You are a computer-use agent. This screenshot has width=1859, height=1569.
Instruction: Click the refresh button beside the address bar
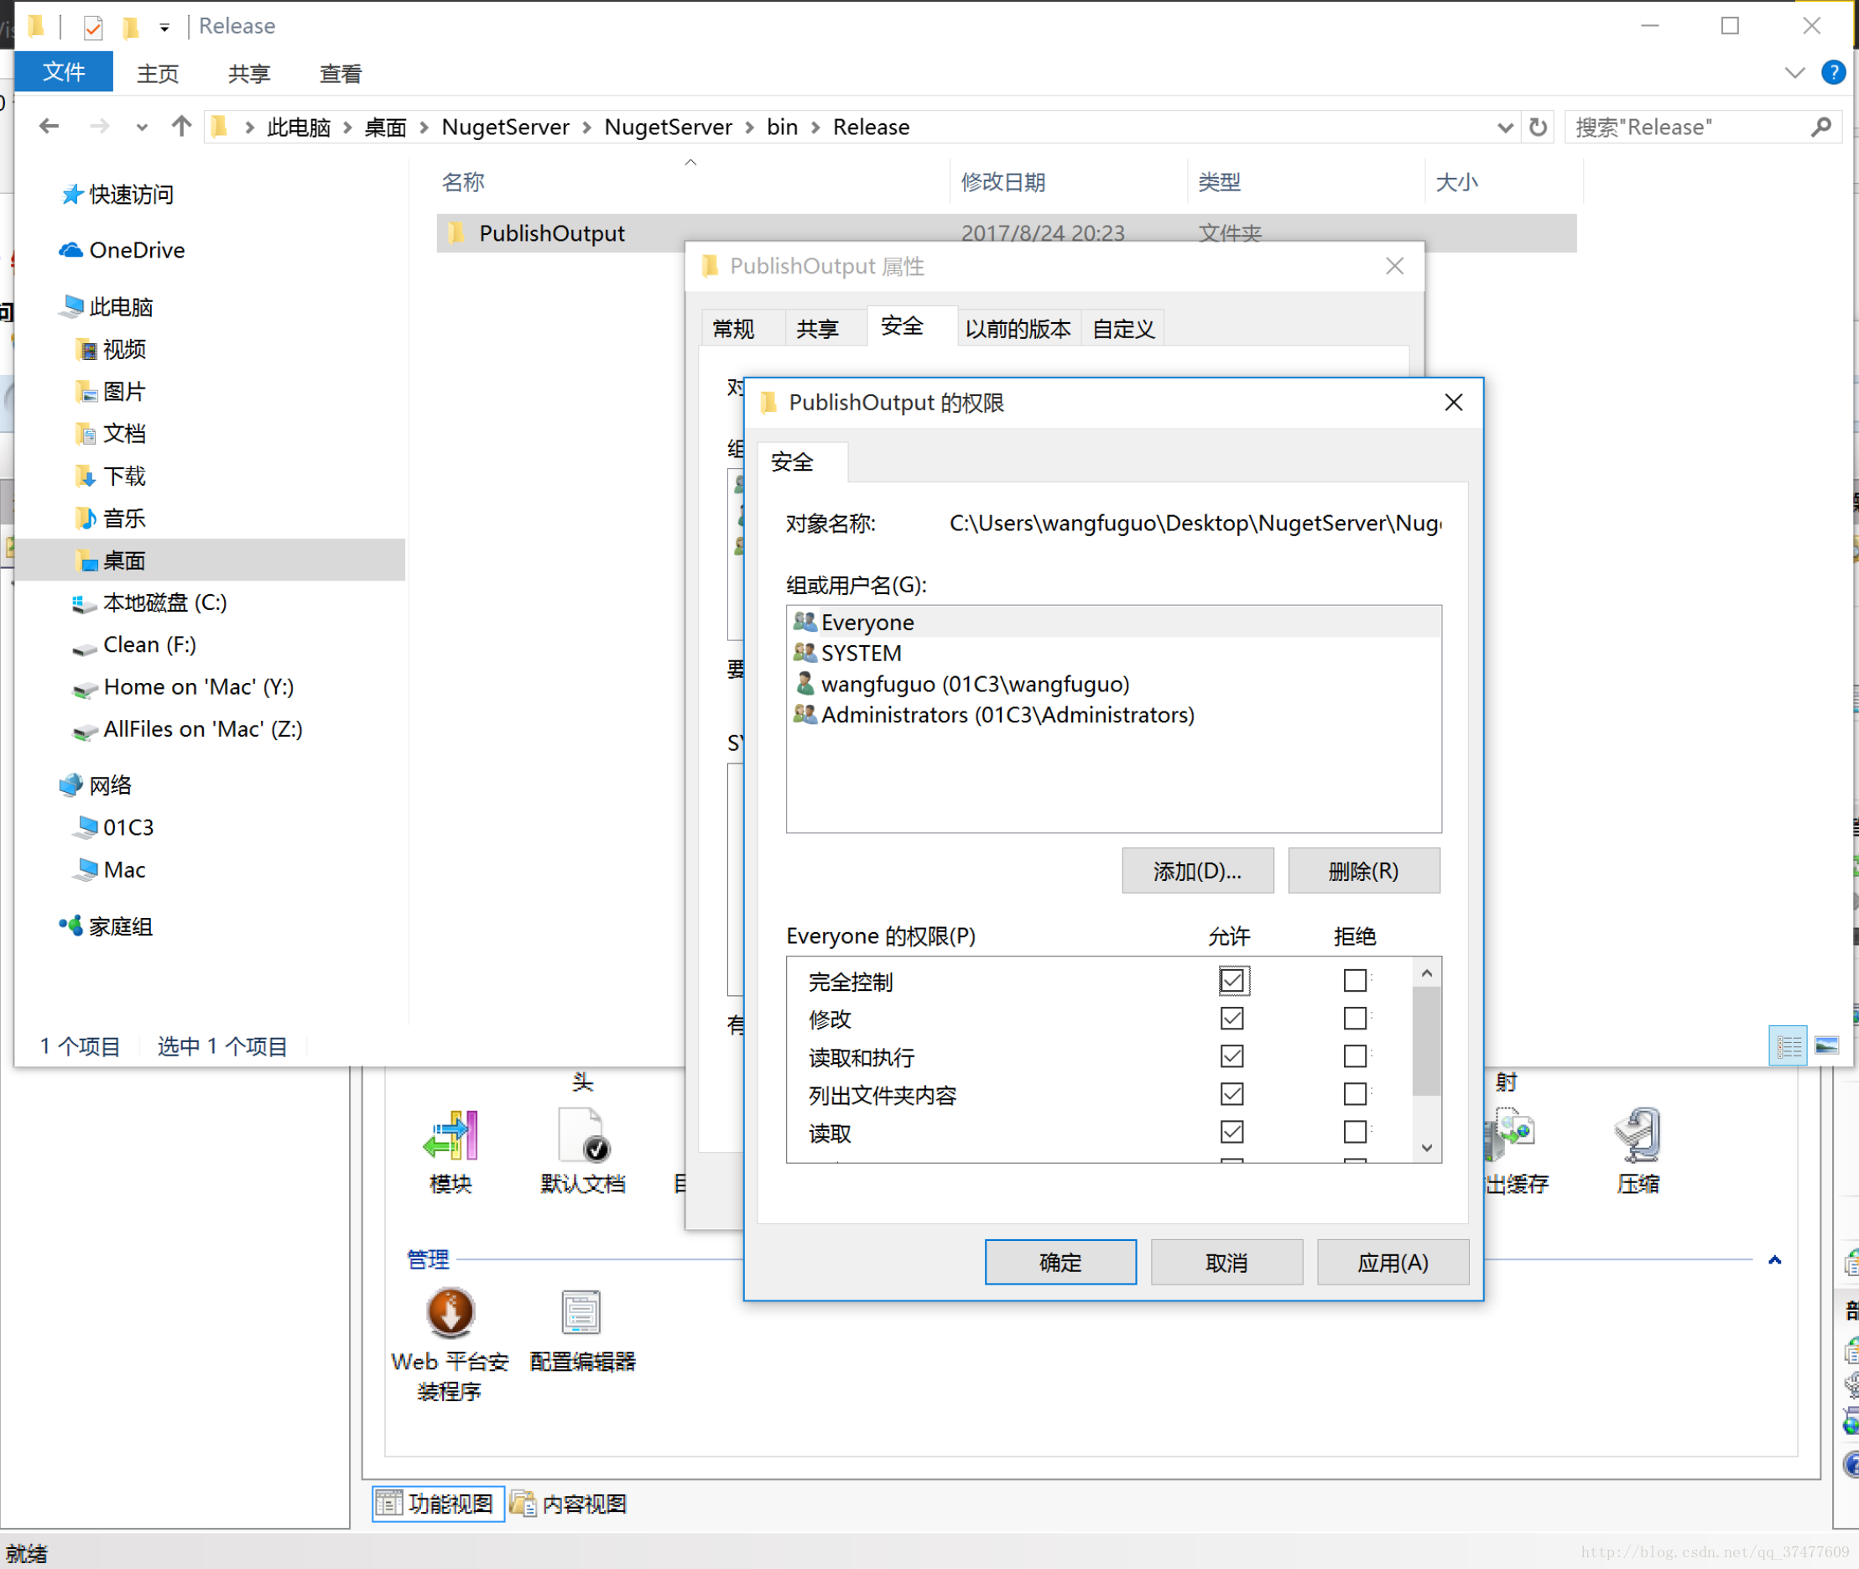click(x=1538, y=128)
